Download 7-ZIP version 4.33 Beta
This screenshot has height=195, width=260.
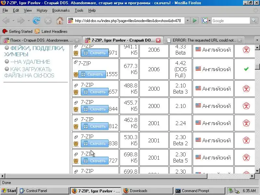point(95,53)
